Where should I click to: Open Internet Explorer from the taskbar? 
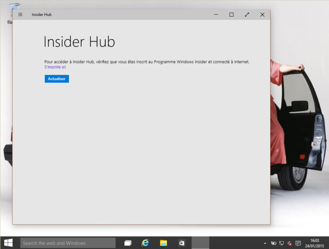click(x=145, y=243)
